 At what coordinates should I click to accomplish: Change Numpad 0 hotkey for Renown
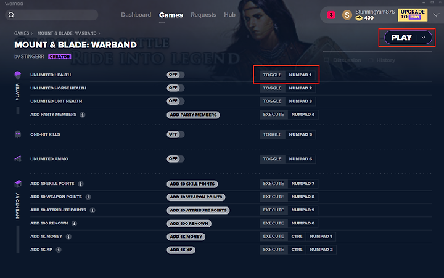303,223
